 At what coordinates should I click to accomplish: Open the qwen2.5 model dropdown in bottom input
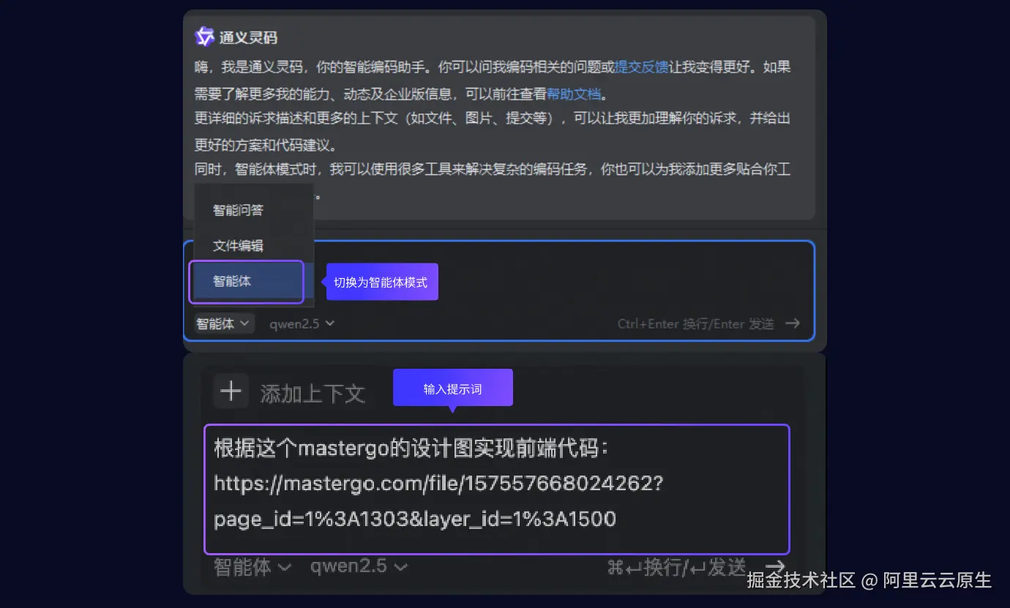pyautogui.click(x=358, y=566)
